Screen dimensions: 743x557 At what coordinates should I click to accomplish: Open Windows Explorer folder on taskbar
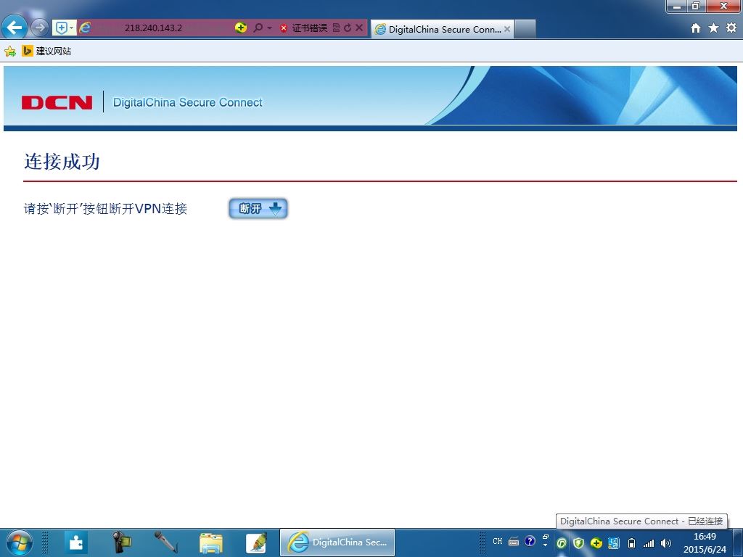click(x=211, y=543)
